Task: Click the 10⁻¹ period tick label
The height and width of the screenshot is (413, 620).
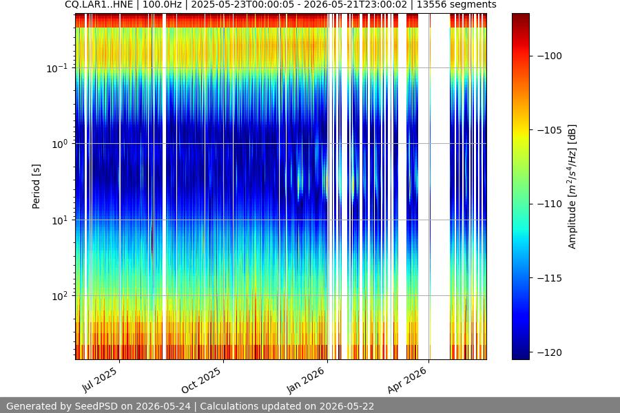Action: (57, 68)
